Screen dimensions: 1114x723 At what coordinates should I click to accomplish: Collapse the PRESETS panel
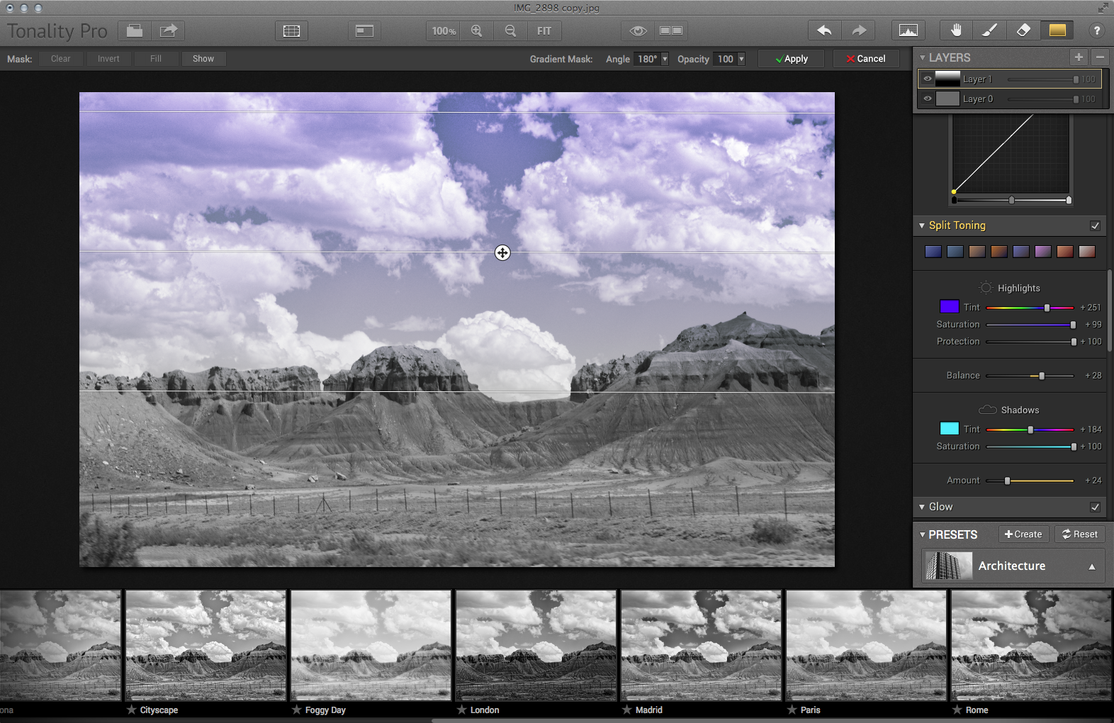click(x=923, y=534)
